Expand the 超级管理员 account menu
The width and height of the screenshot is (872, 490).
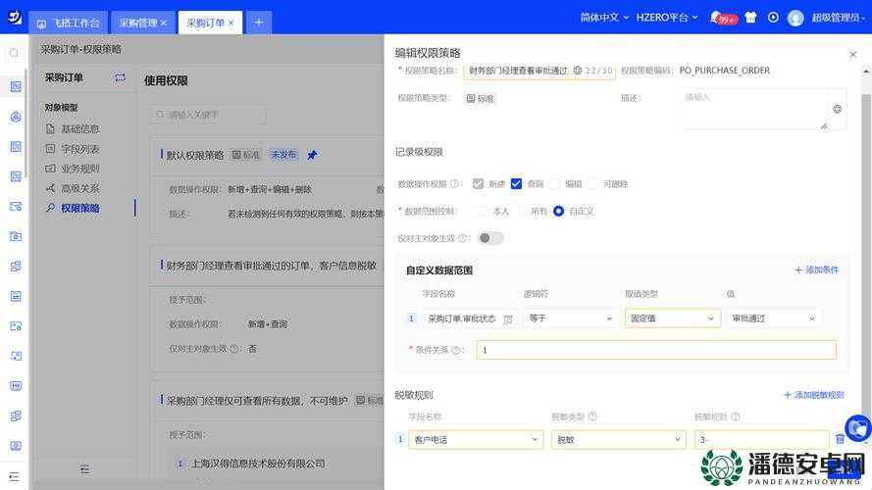tap(838, 18)
